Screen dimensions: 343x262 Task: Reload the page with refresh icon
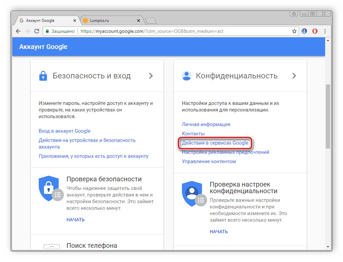tap(36, 31)
